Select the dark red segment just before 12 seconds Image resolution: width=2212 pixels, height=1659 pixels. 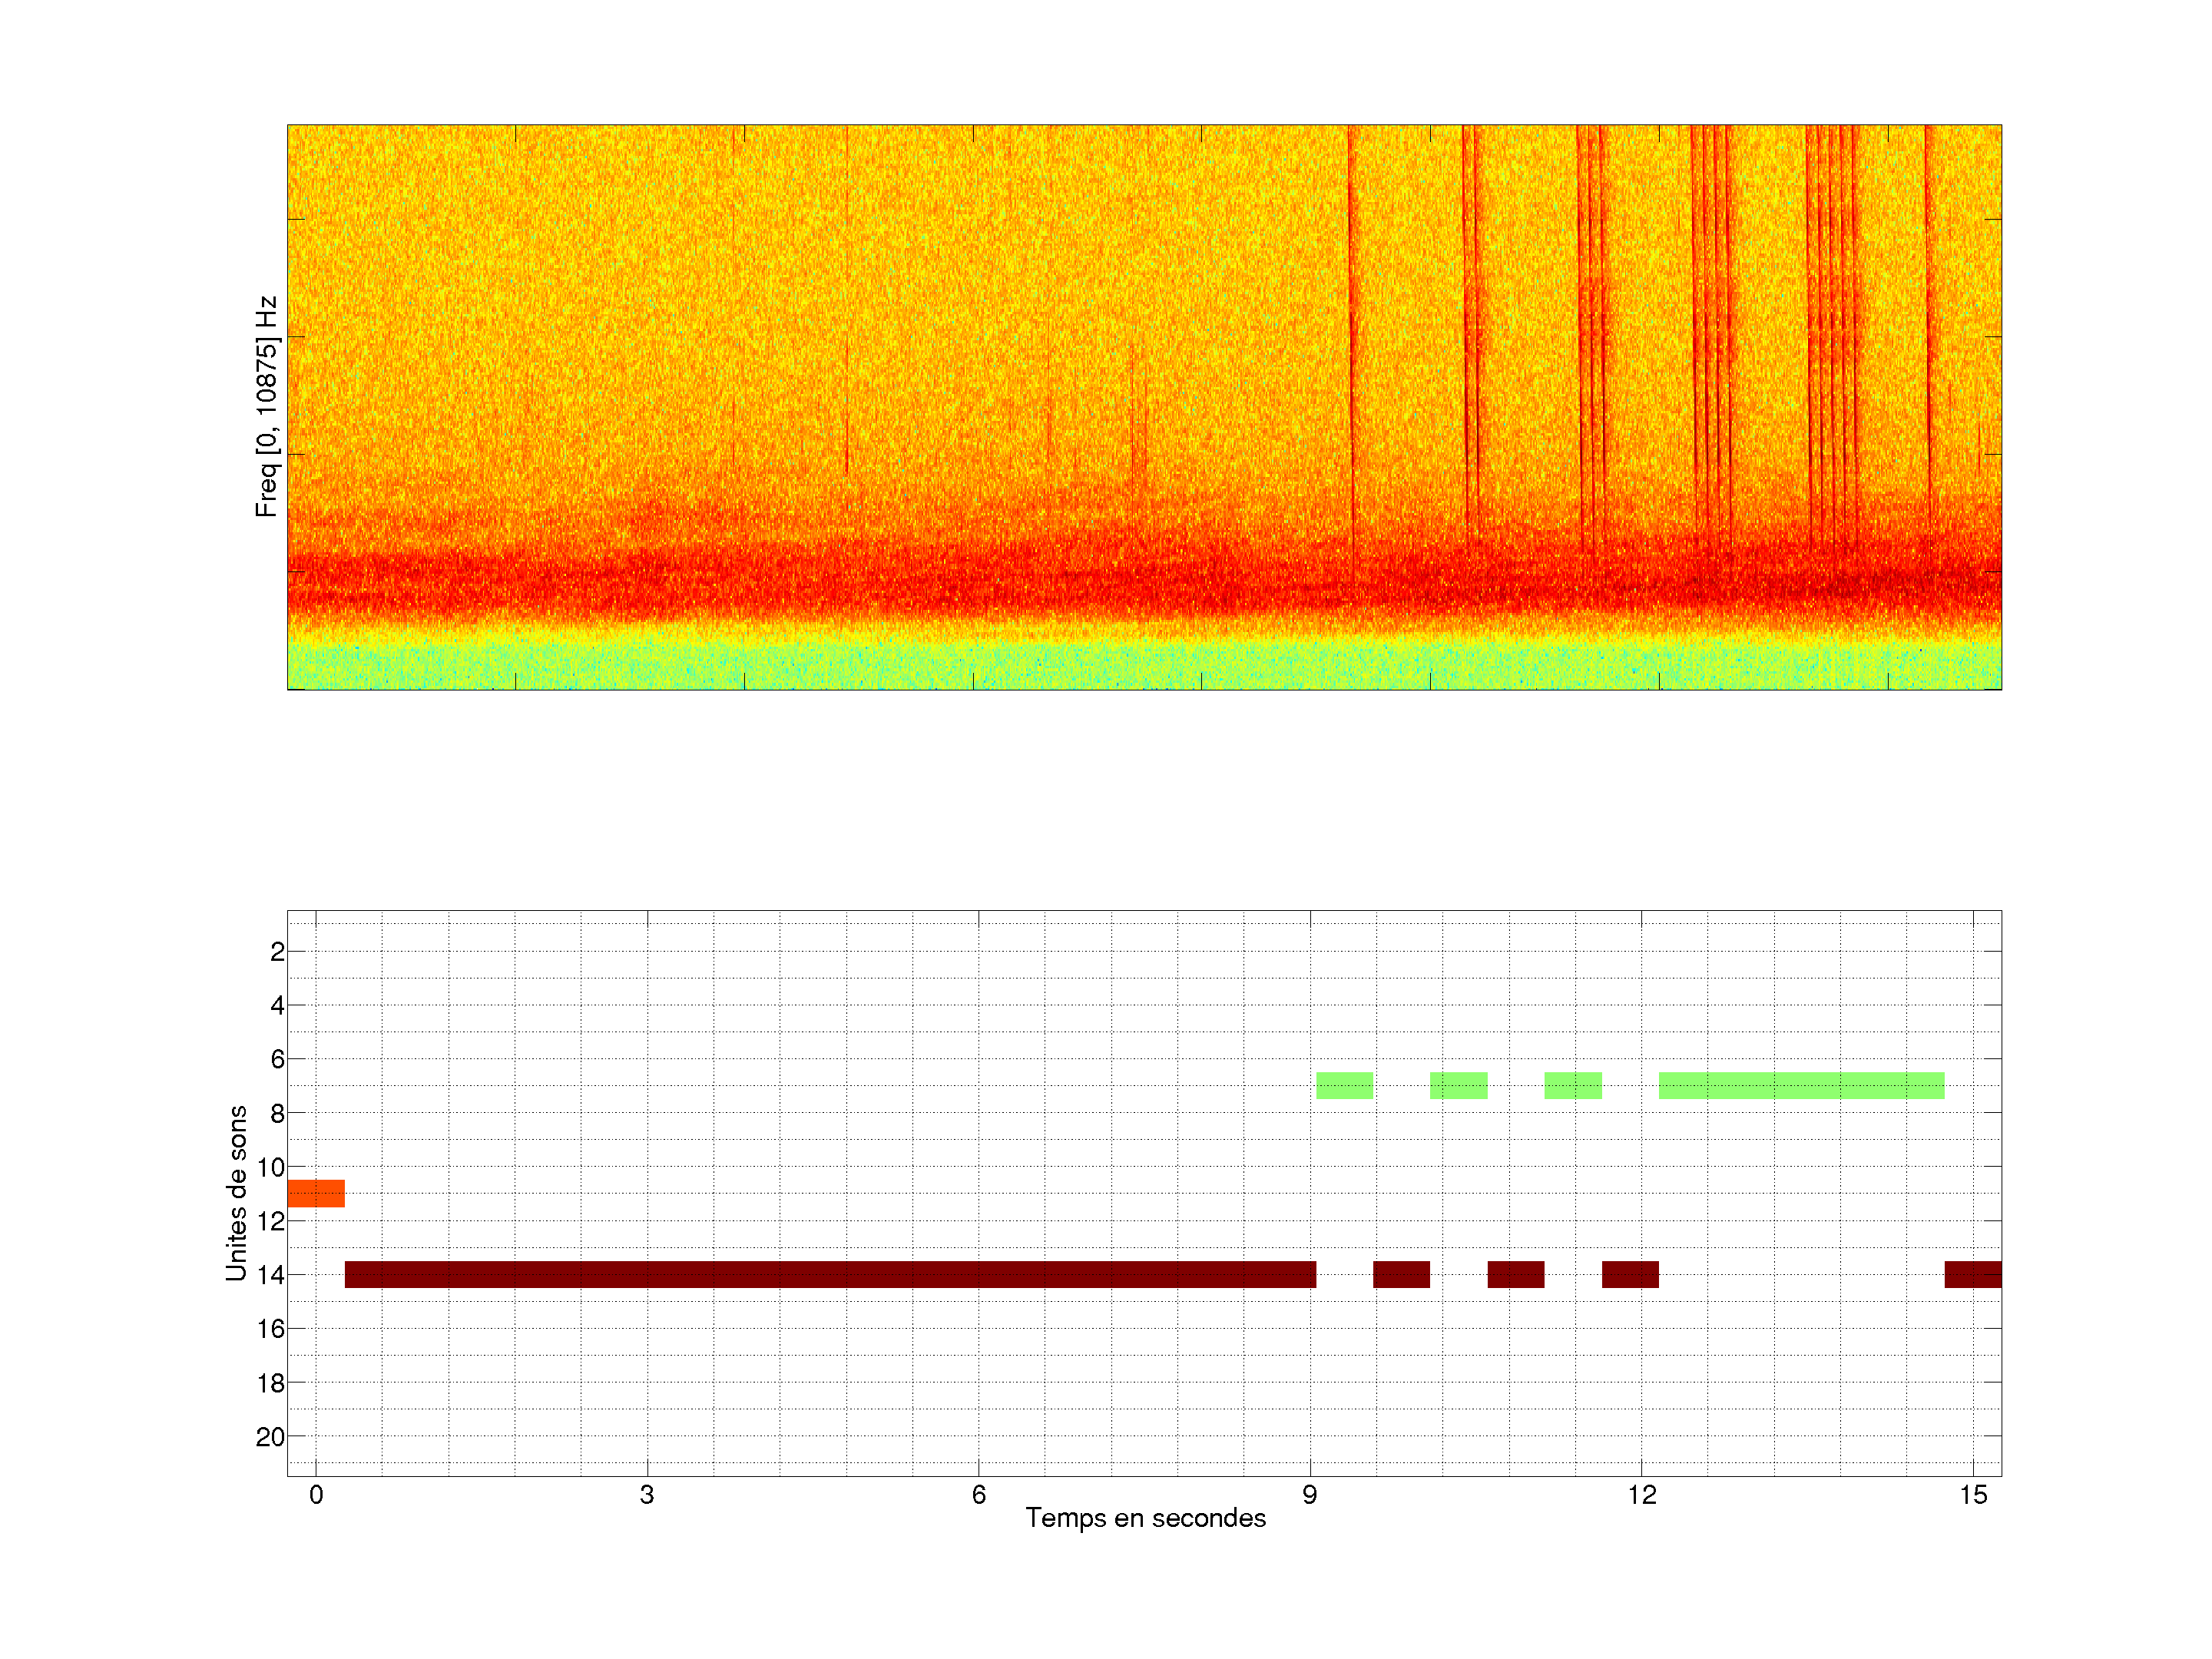tap(1630, 1274)
